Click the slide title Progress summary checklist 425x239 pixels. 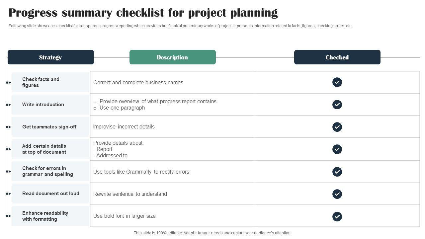pyautogui.click(x=143, y=13)
